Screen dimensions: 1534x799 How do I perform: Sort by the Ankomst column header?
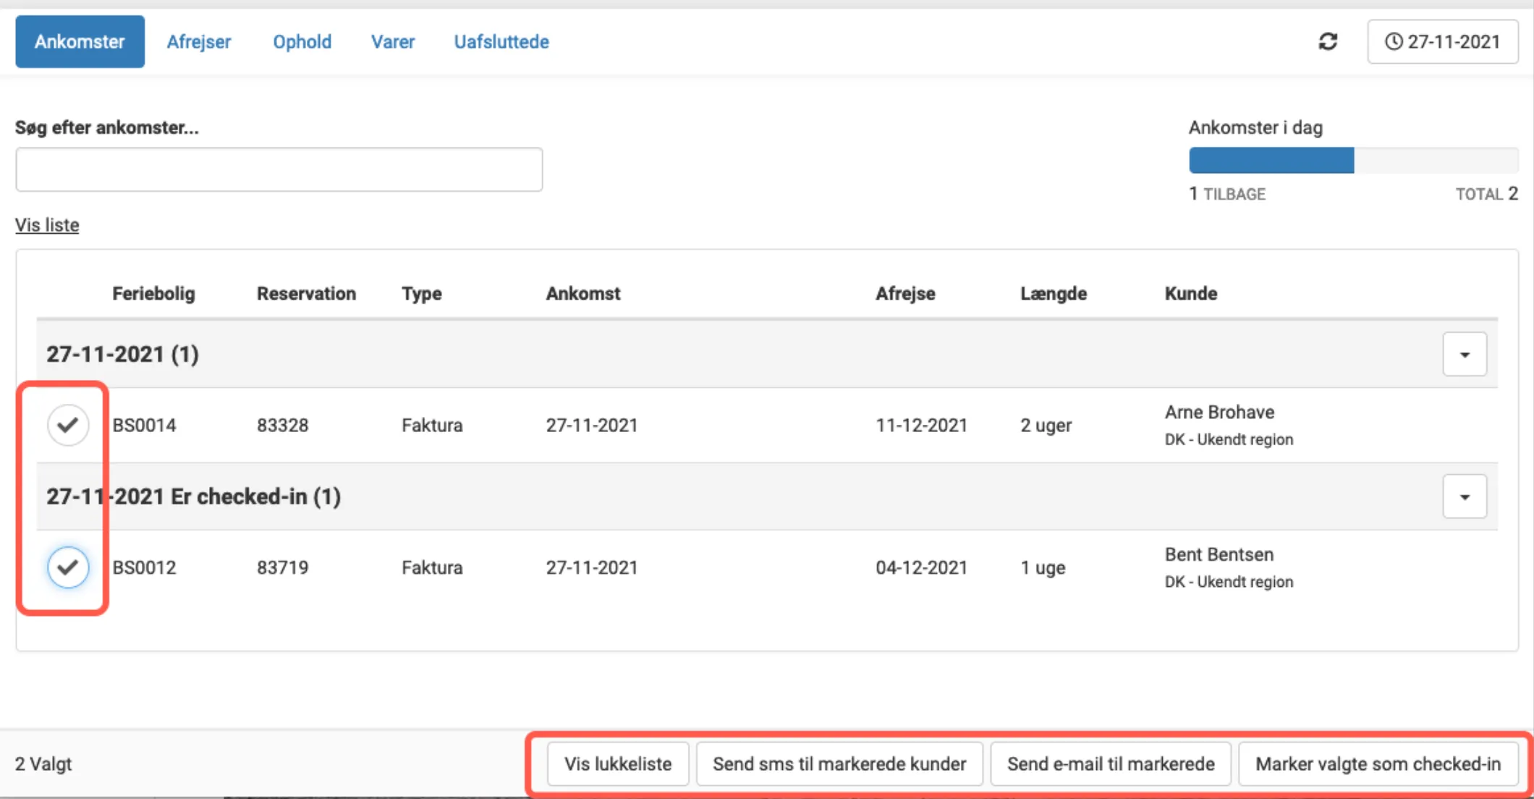[582, 294]
